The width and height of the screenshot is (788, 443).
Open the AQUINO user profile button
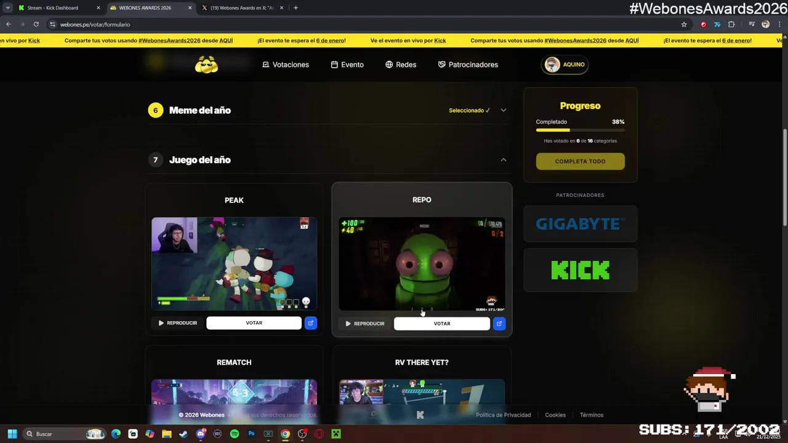565,65
